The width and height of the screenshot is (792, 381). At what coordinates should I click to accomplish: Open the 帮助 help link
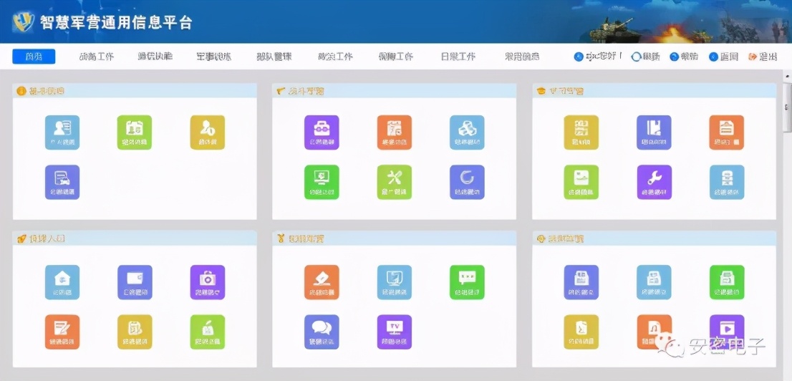coord(684,57)
